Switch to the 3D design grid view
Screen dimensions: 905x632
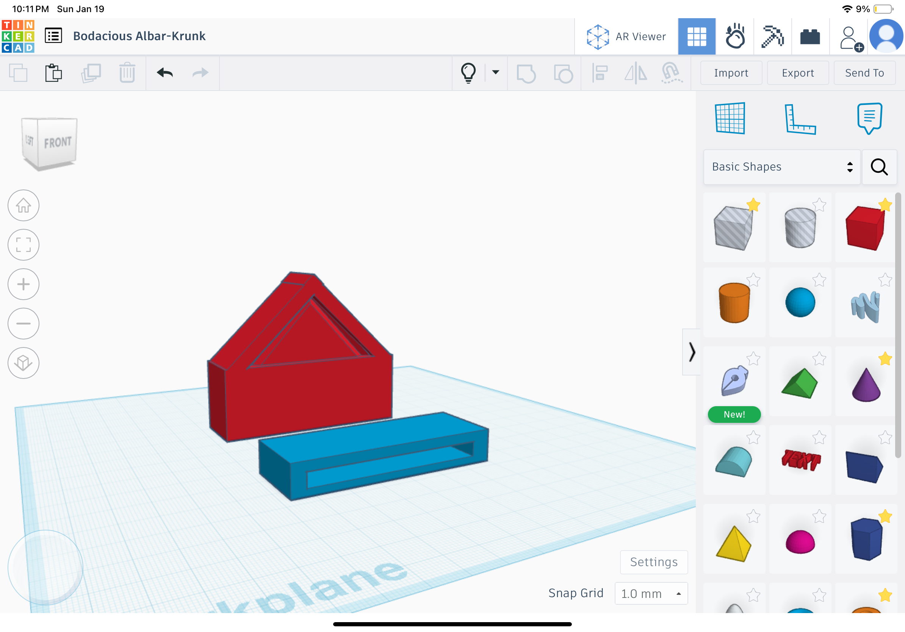697,37
